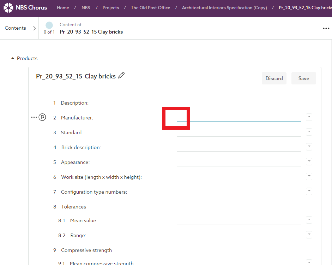Open the Manufacturer dropdown arrow
Image resolution: width=332 pixels, height=265 pixels.
tap(309, 117)
